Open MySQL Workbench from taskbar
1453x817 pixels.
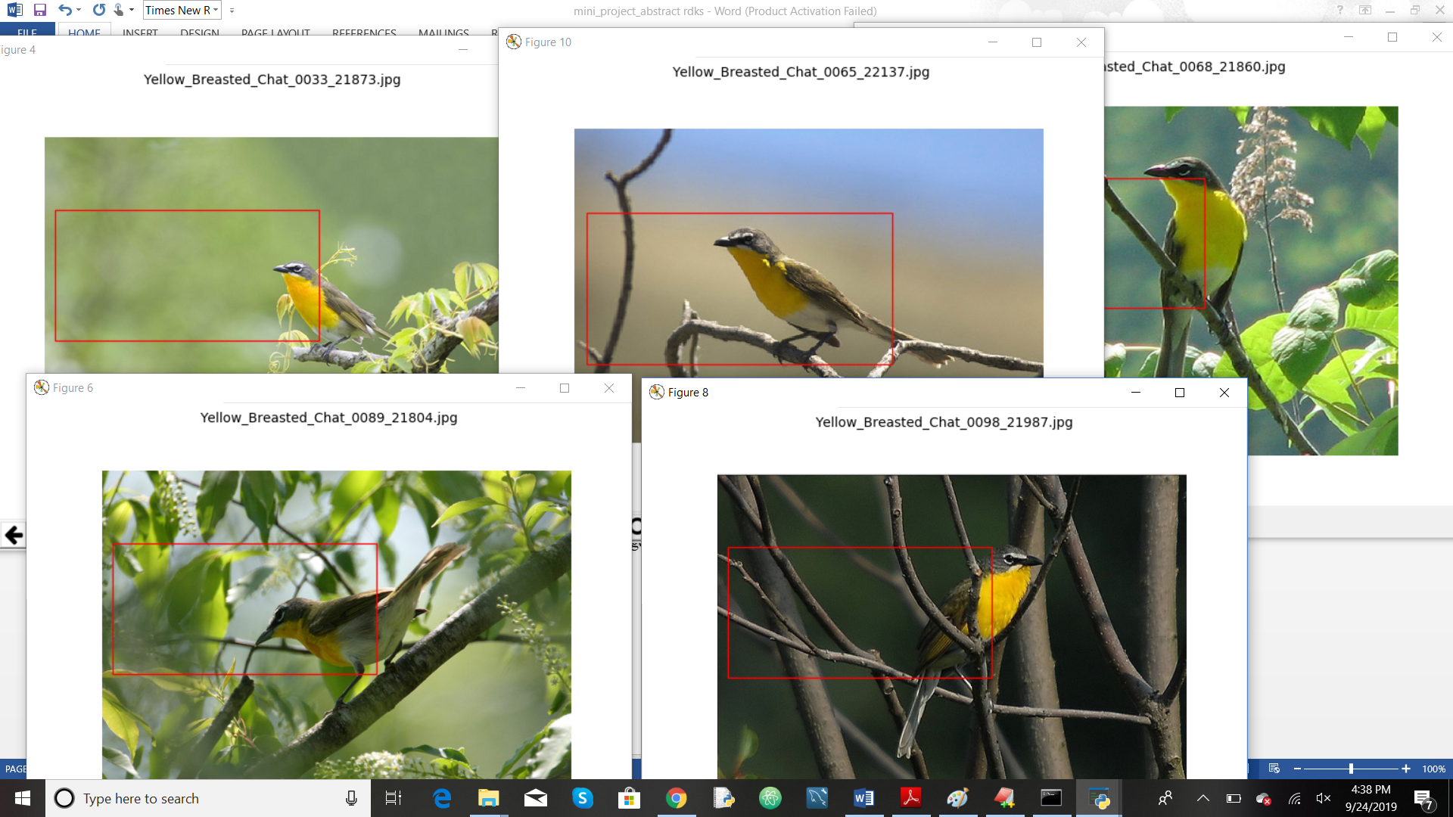817,798
